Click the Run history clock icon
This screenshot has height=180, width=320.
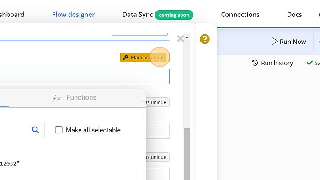(255, 63)
